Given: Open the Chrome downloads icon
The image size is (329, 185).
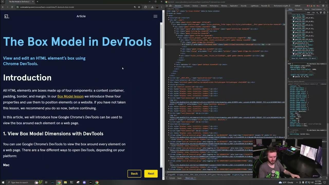Looking at the screenshot, I should coord(152,7).
